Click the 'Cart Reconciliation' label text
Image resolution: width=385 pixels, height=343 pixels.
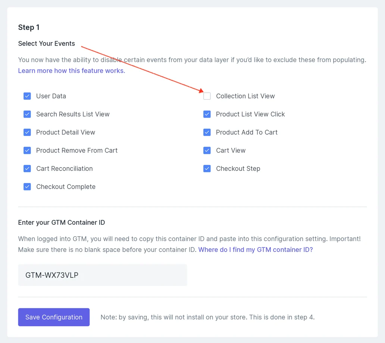65,169
